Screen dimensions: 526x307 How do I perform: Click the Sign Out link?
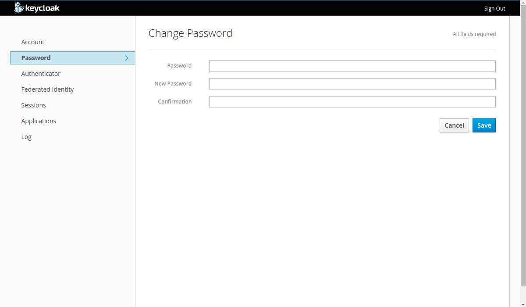494,8
